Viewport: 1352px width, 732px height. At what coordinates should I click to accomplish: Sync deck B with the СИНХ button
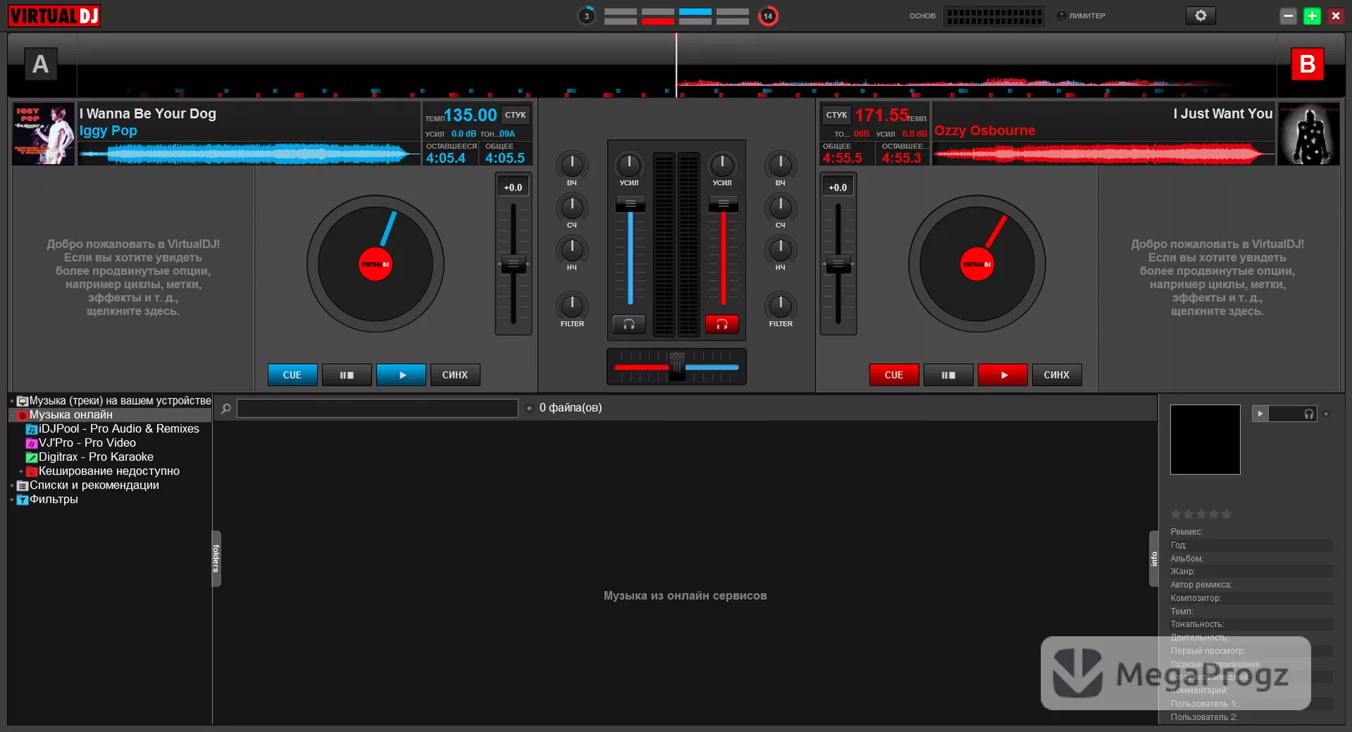1056,375
